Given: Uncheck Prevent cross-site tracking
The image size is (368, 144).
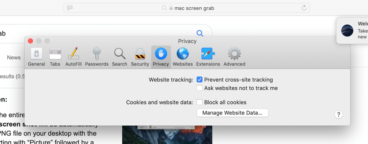Looking at the screenshot, I should [x=199, y=80].
